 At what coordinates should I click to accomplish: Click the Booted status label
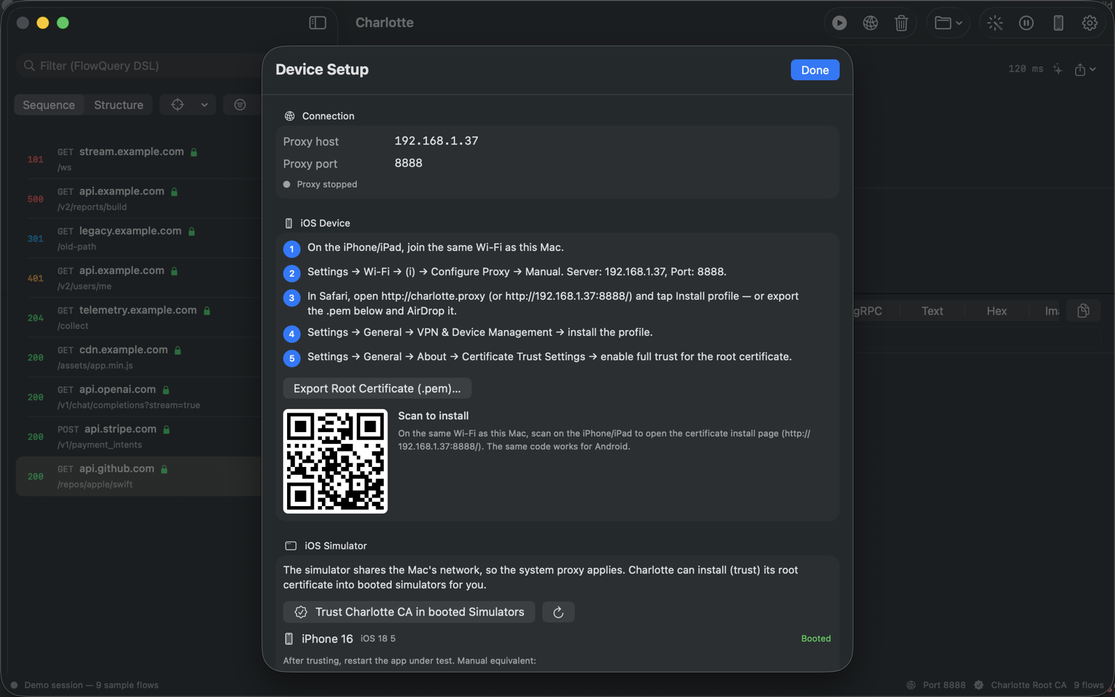[x=816, y=638]
